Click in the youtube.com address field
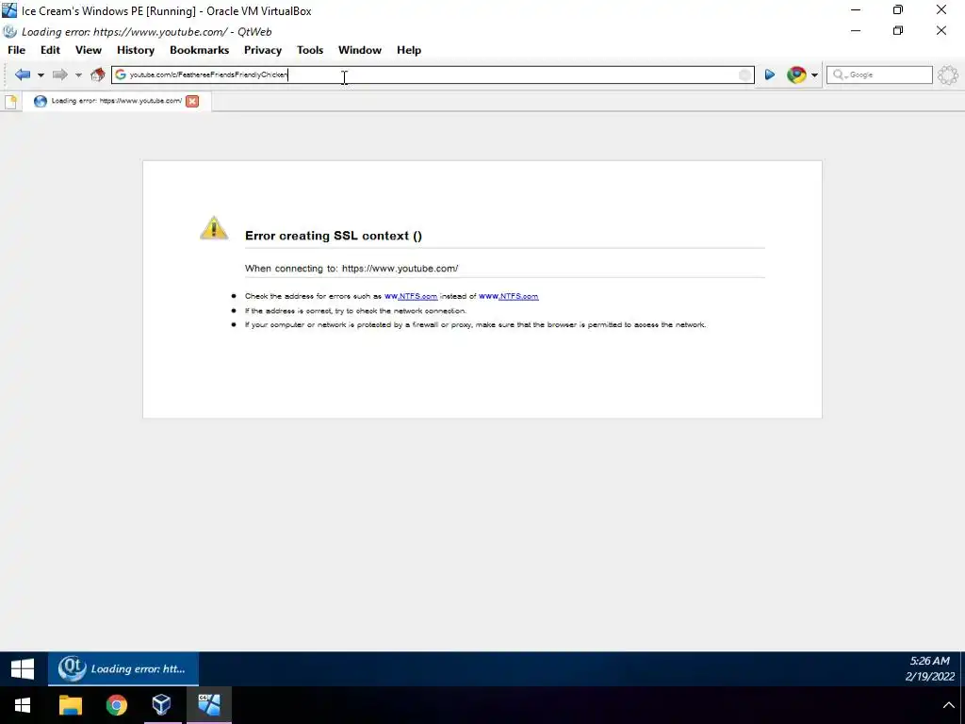The height and width of the screenshot is (724, 965). [432, 74]
